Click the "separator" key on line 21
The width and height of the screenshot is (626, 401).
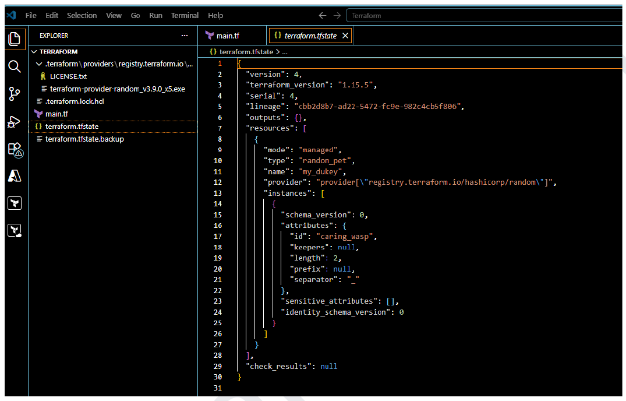click(313, 280)
